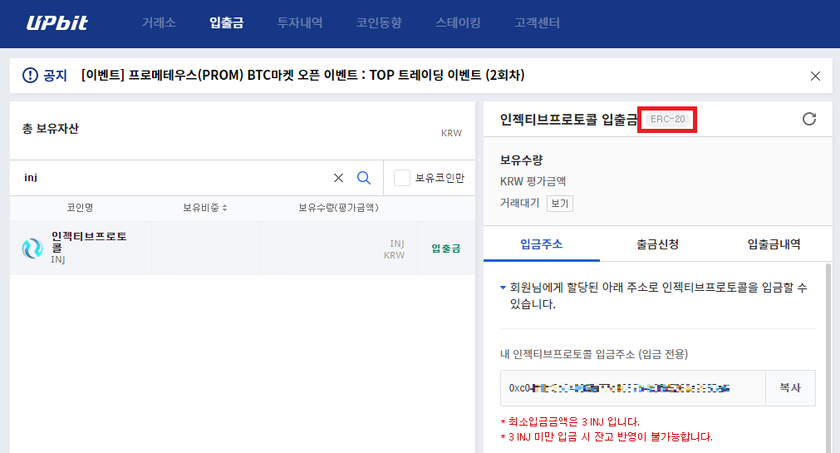Refresh the deposit/withdrawal panel

(x=809, y=119)
